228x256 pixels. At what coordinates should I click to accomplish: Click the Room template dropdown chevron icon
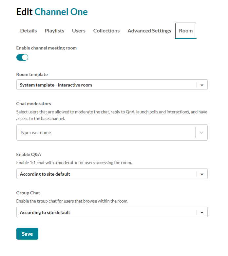tap(202, 85)
